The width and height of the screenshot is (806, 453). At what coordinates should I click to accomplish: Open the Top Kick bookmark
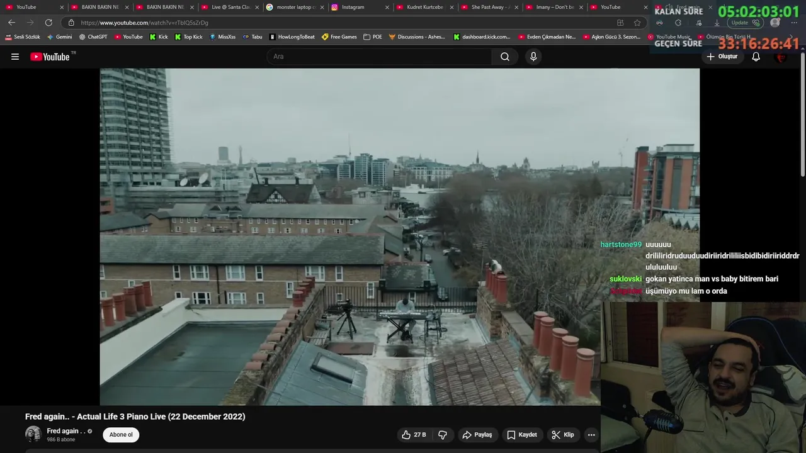[x=188, y=37]
